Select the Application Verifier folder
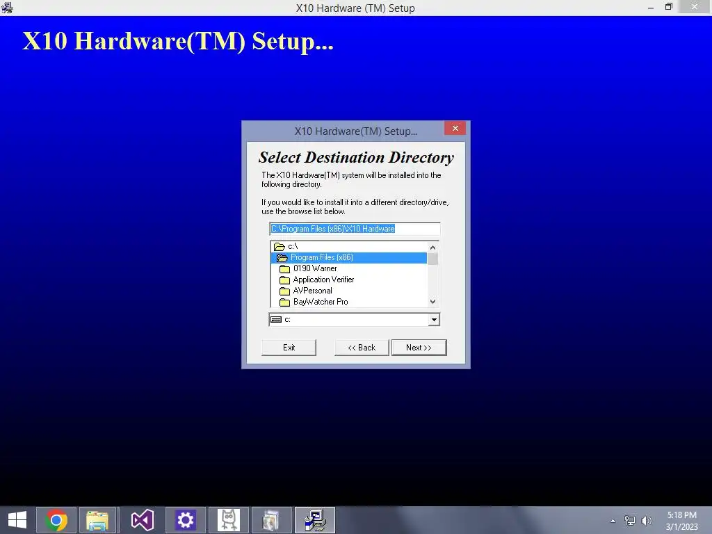The image size is (712, 534). tap(348, 280)
